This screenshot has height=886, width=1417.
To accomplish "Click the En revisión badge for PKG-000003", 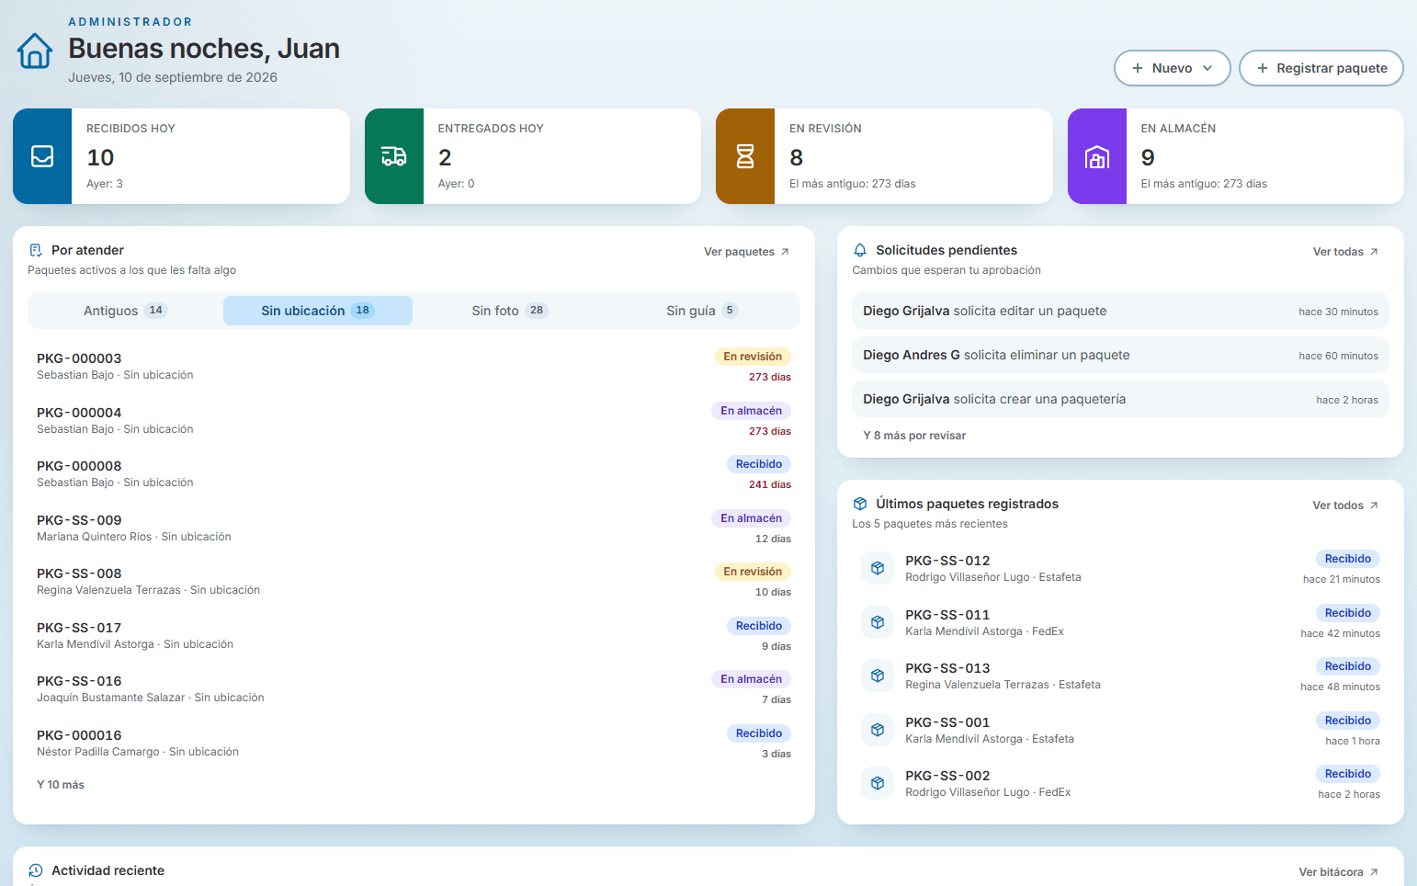I will [x=753, y=357].
